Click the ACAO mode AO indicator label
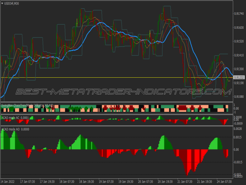This screenshot has height=185, width=246. point(15,129)
